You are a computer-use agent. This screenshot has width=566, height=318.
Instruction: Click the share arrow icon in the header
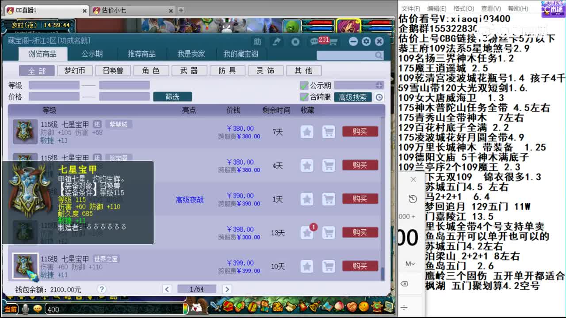[276, 42]
